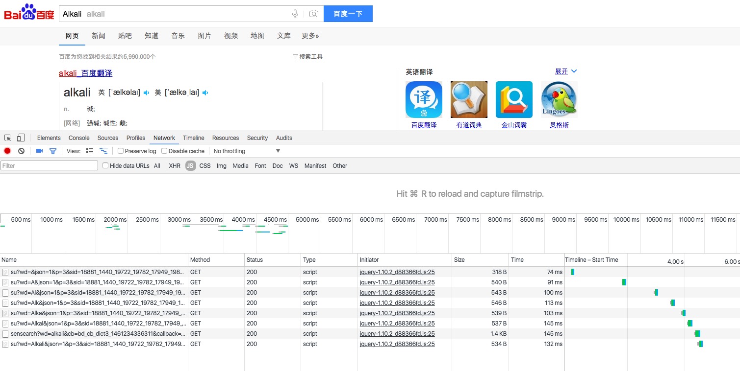Switch to the Elements tab

coord(49,138)
